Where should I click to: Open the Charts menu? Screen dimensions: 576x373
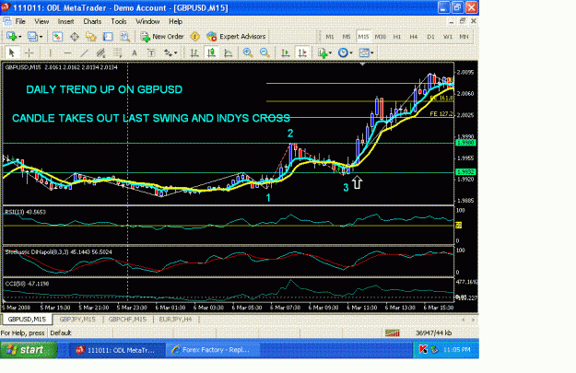[x=92, y=22]
